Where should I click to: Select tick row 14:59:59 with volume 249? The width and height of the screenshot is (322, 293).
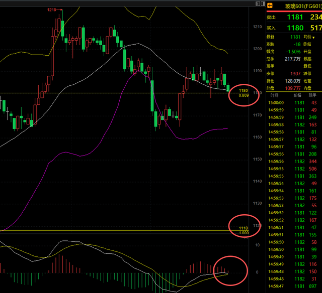[294, 117]
